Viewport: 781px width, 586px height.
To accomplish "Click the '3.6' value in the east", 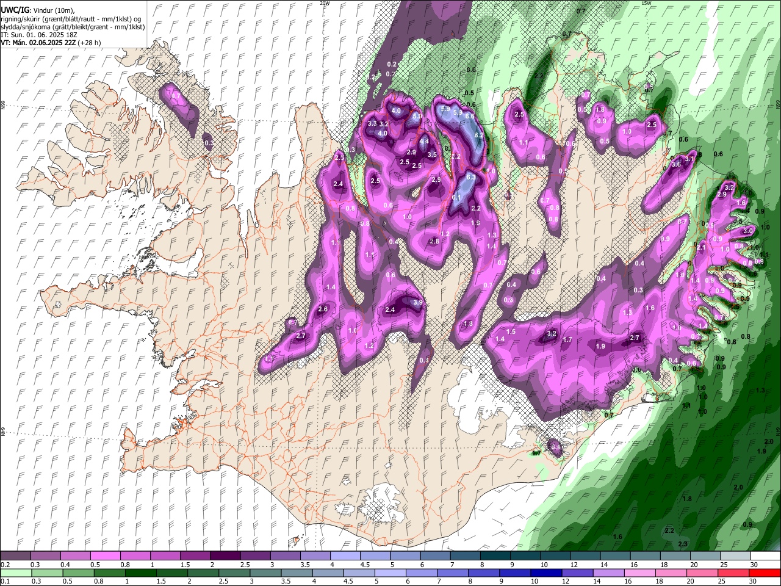I will pyautogui.click(x=675, y=164).
